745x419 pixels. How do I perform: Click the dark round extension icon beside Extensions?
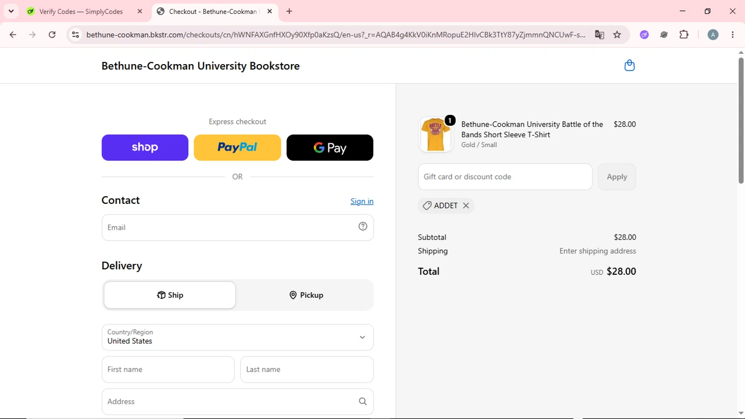point(664,35)
